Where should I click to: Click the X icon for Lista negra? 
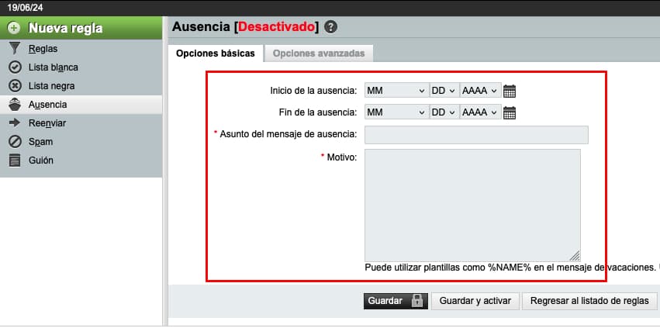(14, 86)
